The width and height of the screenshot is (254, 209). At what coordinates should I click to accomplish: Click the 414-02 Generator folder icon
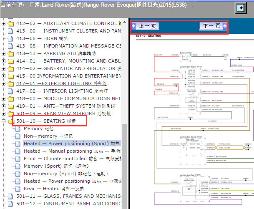(x=11, y=69)
